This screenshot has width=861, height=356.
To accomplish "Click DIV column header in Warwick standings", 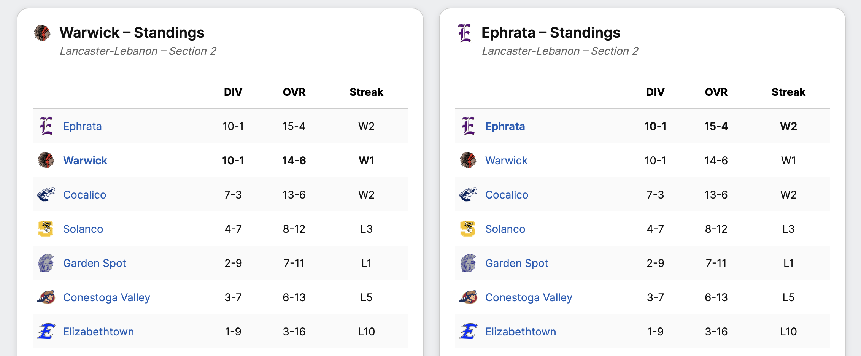I will pos(233,92).
